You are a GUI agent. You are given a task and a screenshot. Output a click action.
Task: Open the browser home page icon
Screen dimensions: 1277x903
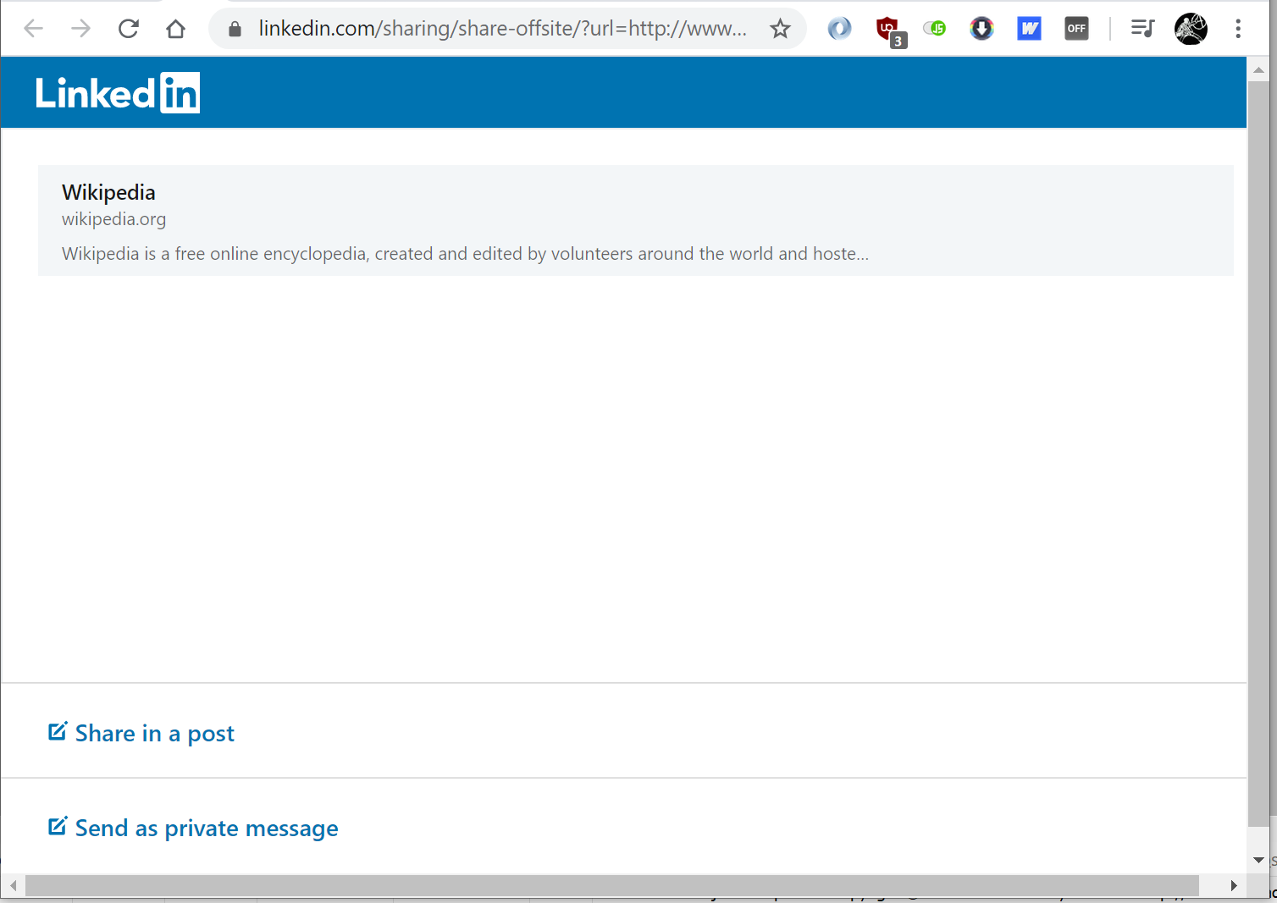[x=175, y=29]
